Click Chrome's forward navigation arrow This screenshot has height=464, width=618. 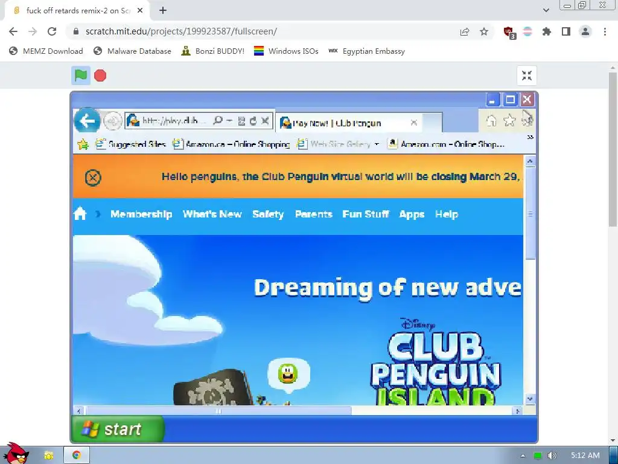[x=33, y=31]
